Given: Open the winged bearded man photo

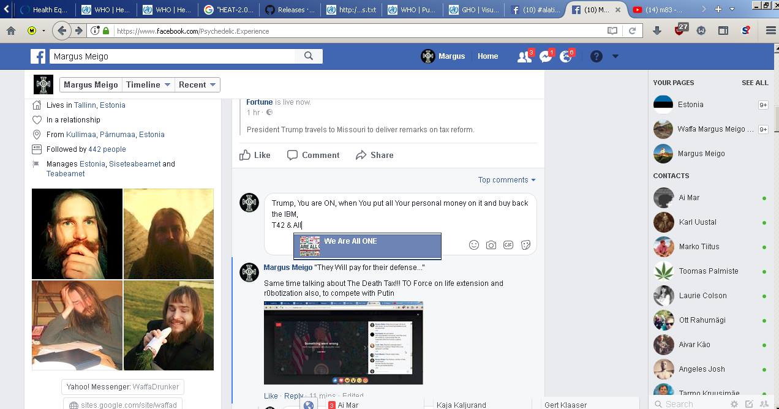Looking at the screenshot, I should pyautogui.click(x=168, y=234).
